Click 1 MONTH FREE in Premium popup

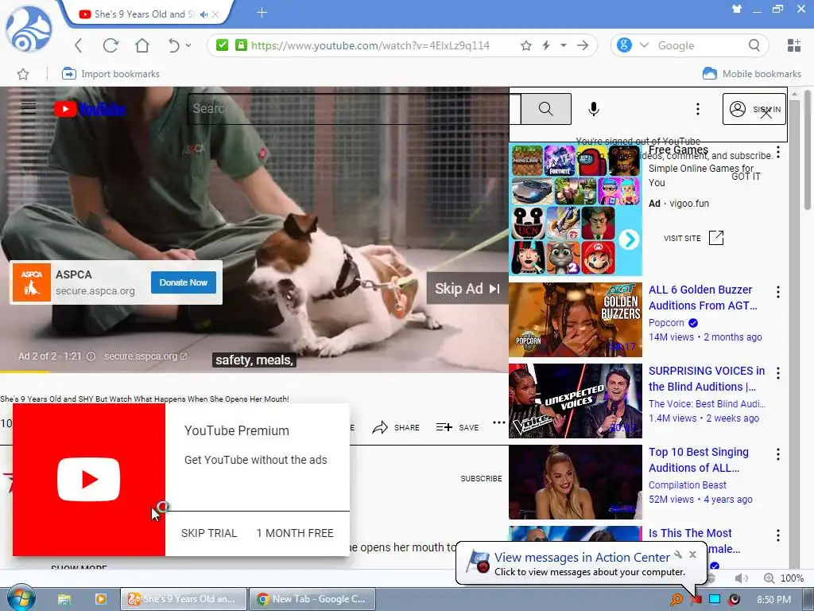click(295, 533)
